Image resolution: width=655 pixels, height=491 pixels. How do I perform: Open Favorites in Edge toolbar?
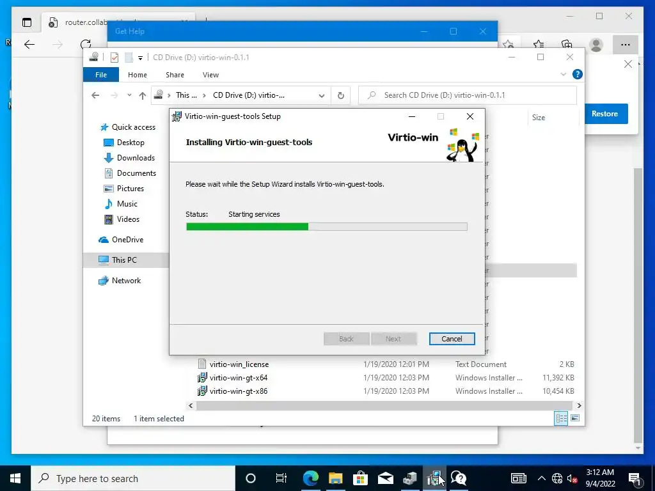(x=539, y=45)
